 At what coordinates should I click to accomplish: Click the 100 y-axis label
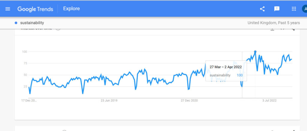24,52
